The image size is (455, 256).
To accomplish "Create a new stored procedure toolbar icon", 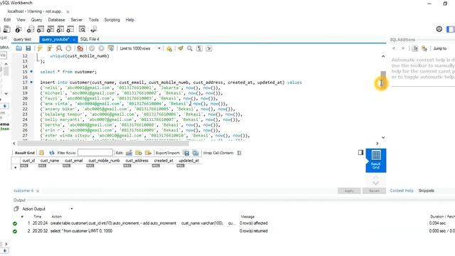I will pyautogui.click(x=60, y=29).
